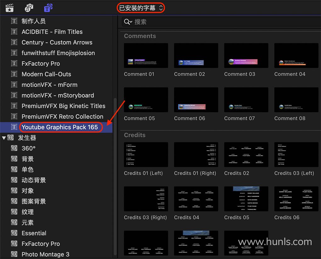Click the generator icon beside 发生器
The image size is (321, 259).
click(x=10, y=138)
